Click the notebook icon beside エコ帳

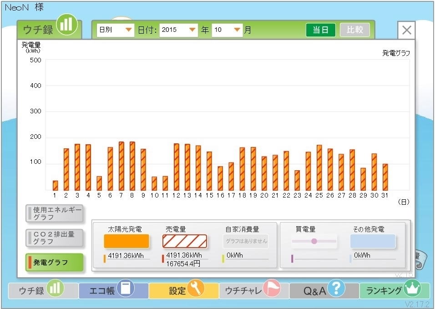click(126, 288)
